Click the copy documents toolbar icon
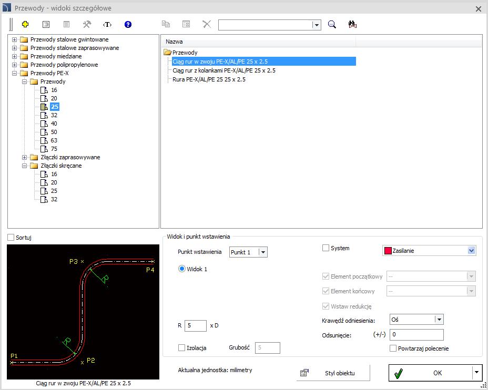This screenshot has width=488, height=390. click(166, 24)
